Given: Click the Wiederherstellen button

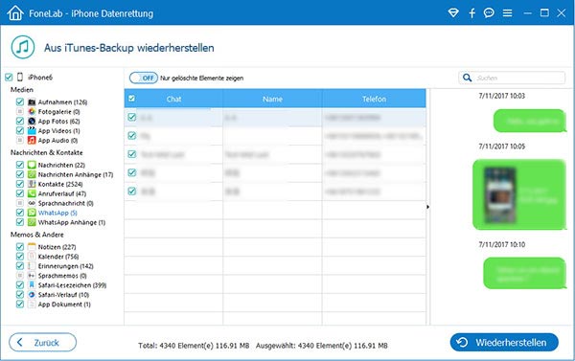Looking at the screenshot, I should (504, 342).
